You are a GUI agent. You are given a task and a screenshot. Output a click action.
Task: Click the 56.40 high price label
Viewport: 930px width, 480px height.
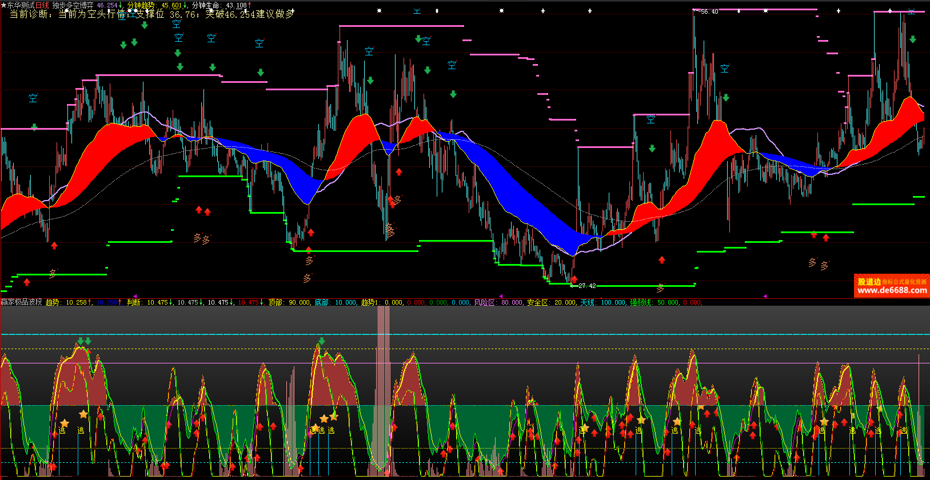(x=708, y=12)
